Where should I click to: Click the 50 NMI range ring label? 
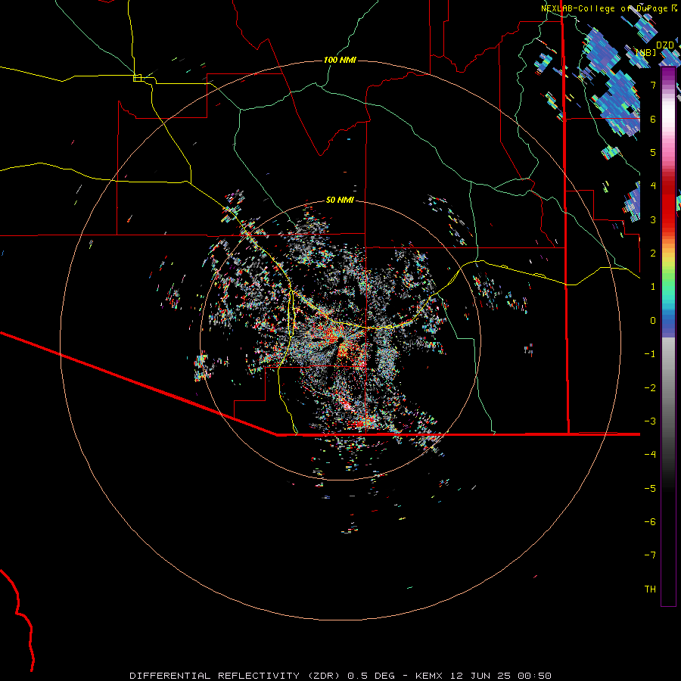(x=340, y=200)
